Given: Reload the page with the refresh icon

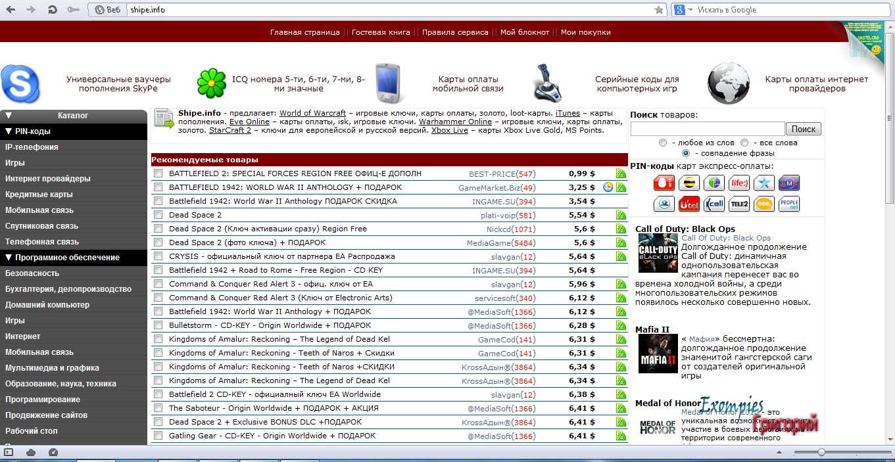Looking at the screenshot, I should pos(53,10).
